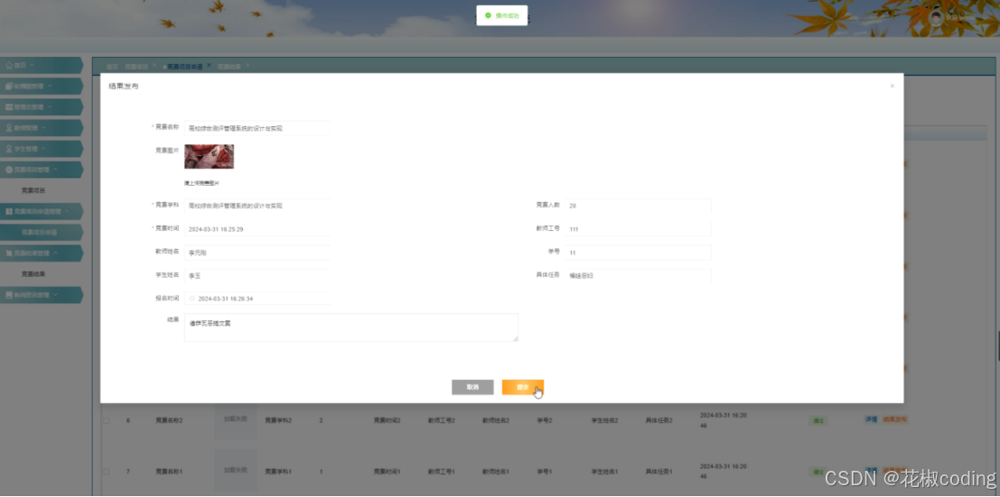
Task: Click the 管理员管理 sidebar icon
Action: [9, 106]
